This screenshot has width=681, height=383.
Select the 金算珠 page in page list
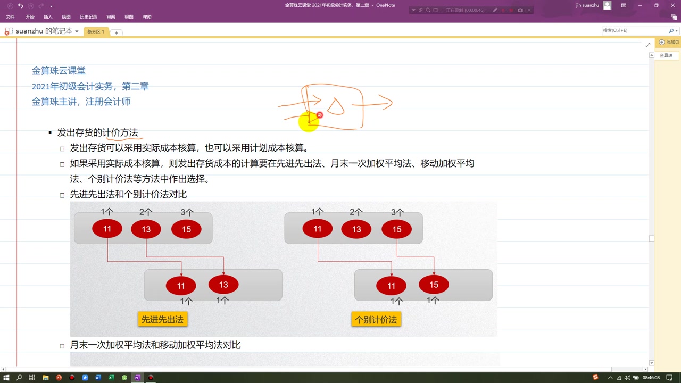click(666, 55)
